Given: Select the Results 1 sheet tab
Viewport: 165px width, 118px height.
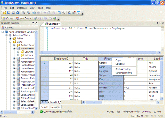Looking at the screenshot, I should 54,102.
